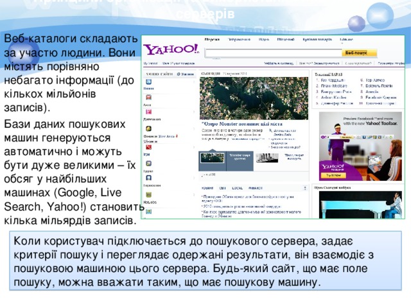Open the first bulleted news headline
The image size is (411, 308).
(x=248, y=199)
